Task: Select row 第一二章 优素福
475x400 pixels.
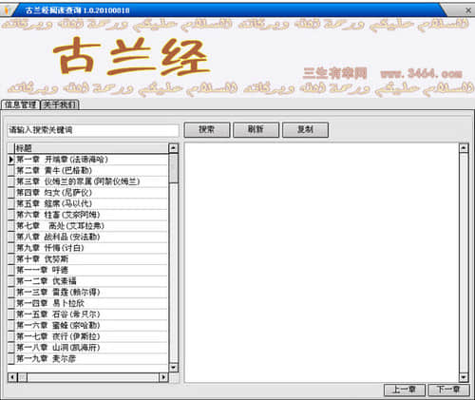Action: [91, 281]
